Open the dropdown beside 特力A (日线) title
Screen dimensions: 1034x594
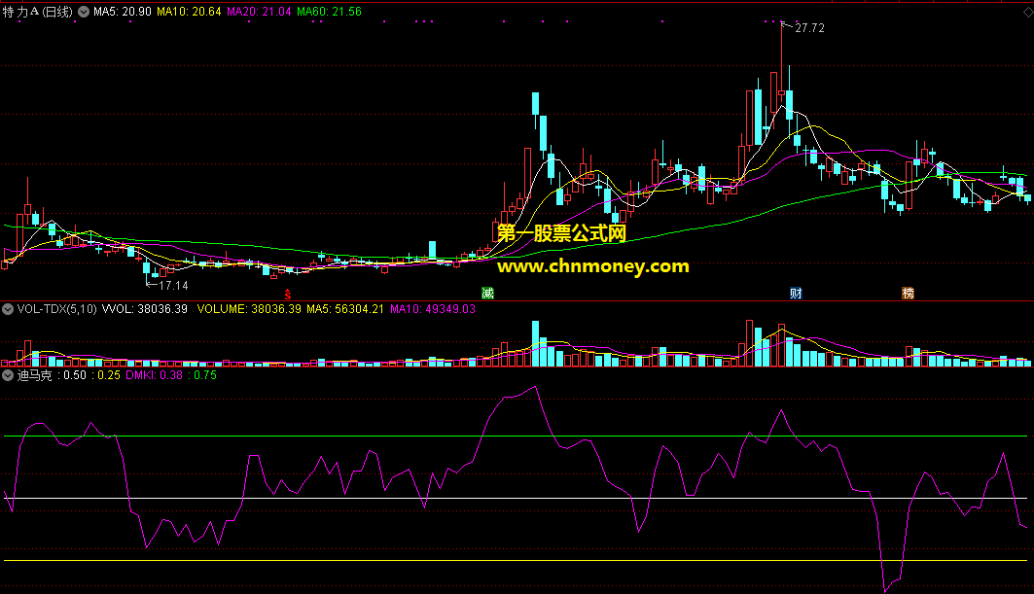click(84, 12)
